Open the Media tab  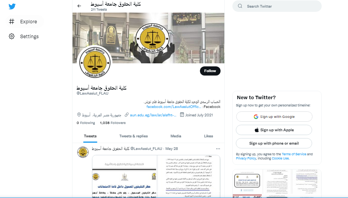click(176, 136)
